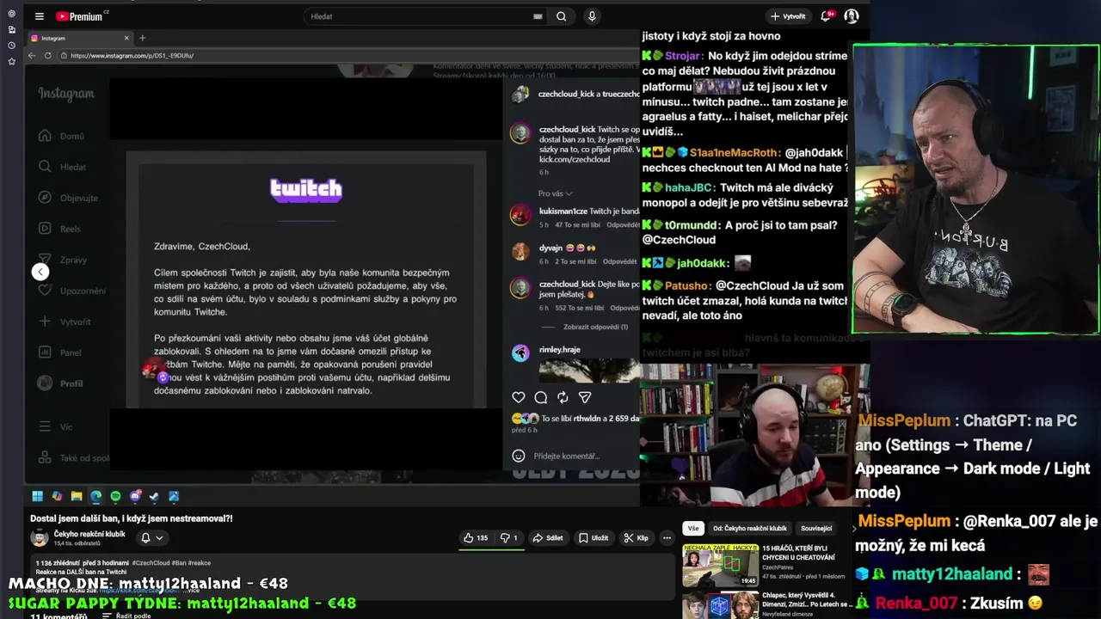The height and width of the screenshot is (619, 1101).
Task: Open emoji picker in Instagram comment box
Action: 519,456
